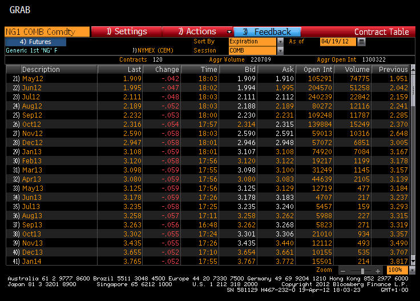Open the Actions menu

coord(197,31)
